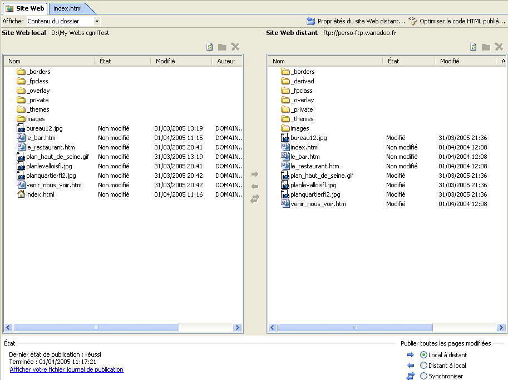Click the local pane delete X icon

coord(235,47)
